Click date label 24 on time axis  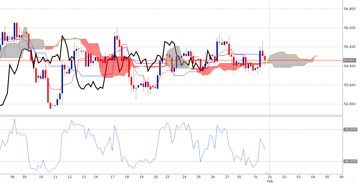click(184, 177)
